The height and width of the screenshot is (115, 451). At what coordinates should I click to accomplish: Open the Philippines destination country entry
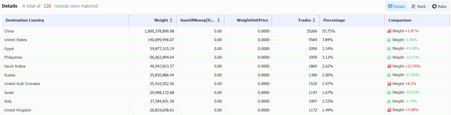(13, 57)
